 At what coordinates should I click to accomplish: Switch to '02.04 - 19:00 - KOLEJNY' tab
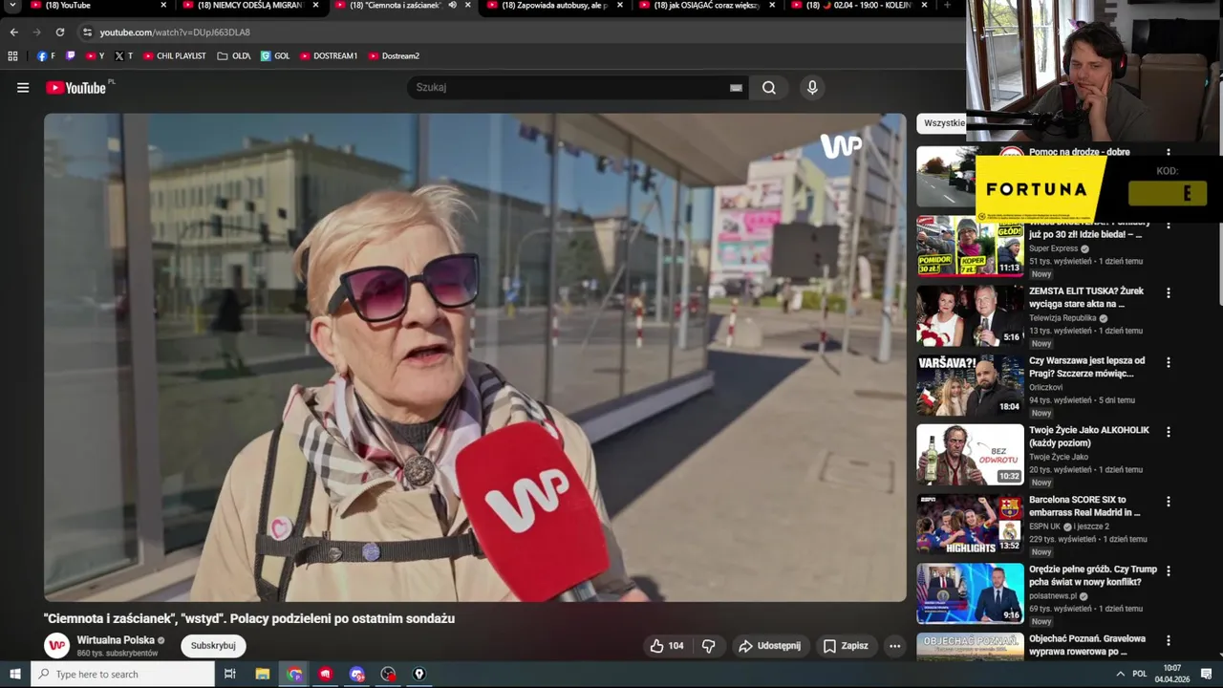point(858,6)
